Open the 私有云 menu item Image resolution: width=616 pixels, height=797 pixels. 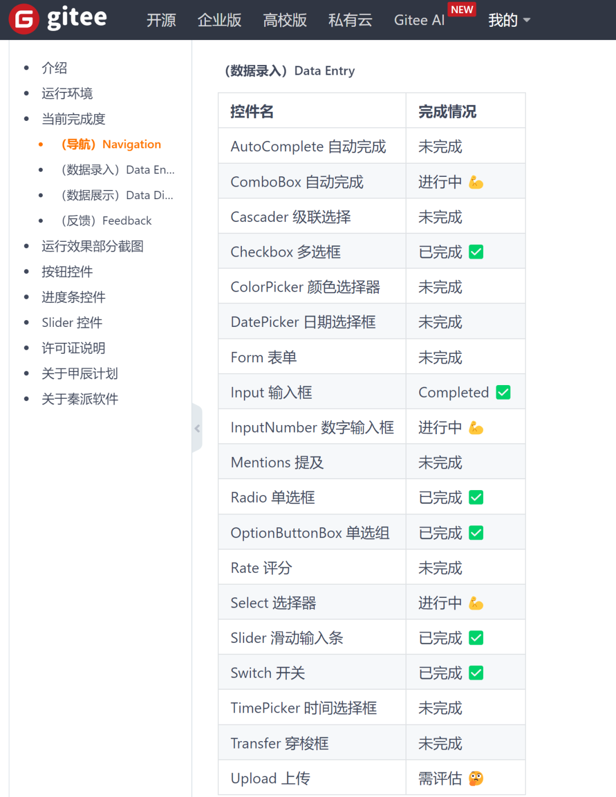350,20
